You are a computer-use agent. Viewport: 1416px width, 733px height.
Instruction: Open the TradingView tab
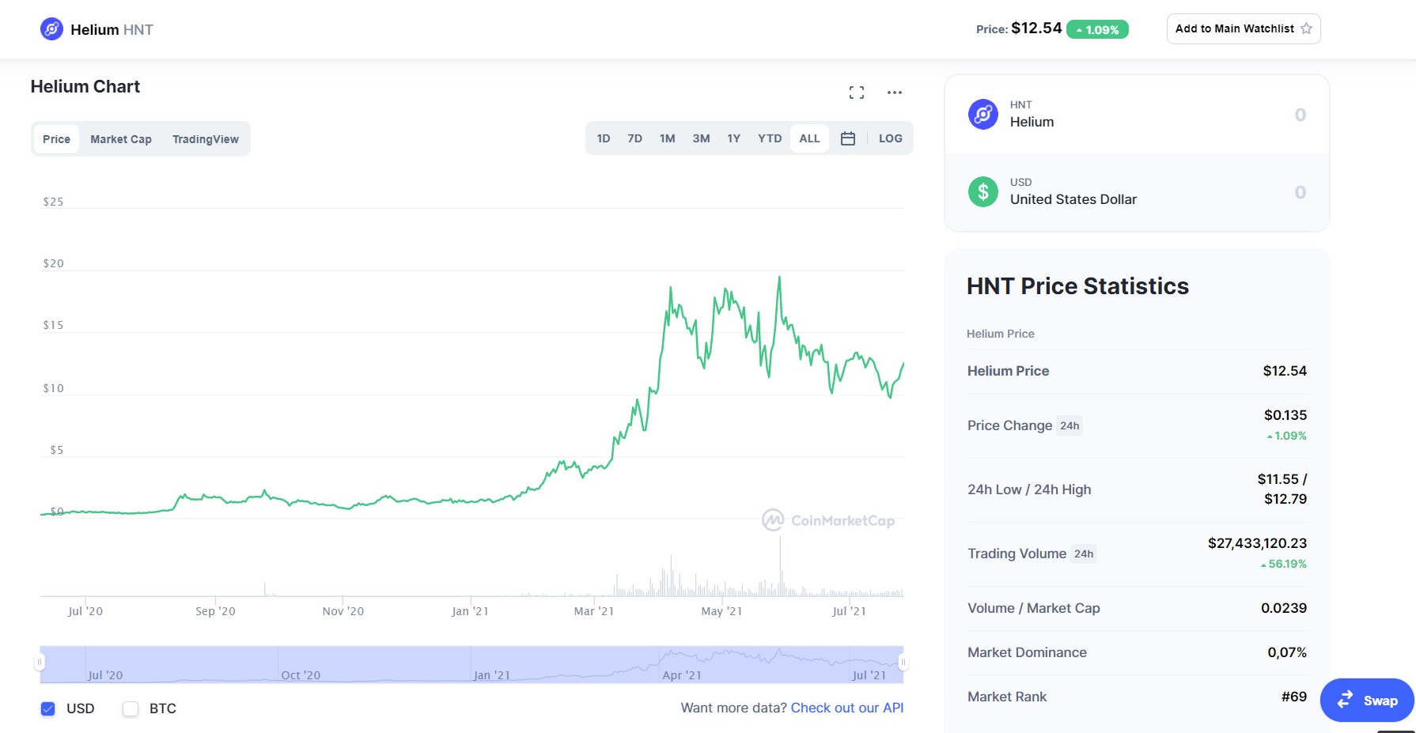pos(206,139)
